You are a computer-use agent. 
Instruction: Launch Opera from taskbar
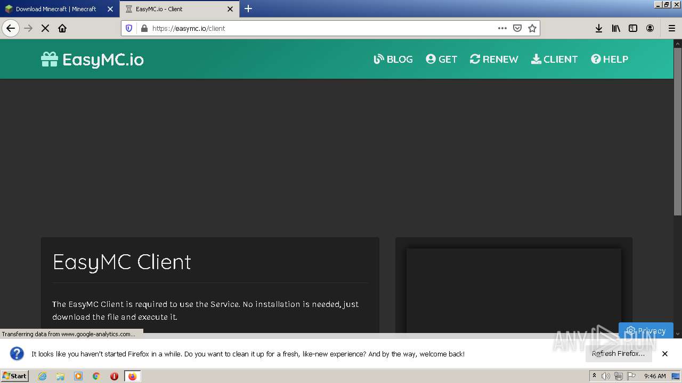[114, 376]
